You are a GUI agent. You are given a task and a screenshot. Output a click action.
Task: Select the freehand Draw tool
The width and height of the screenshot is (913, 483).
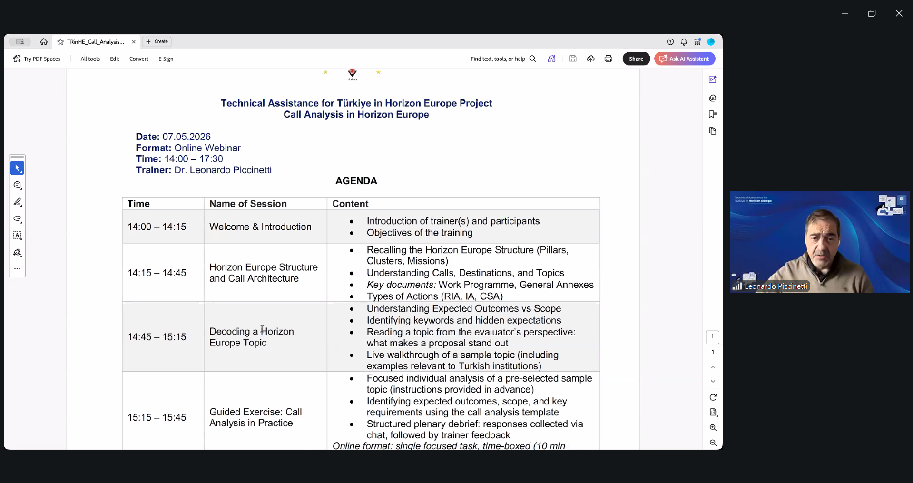18,219
